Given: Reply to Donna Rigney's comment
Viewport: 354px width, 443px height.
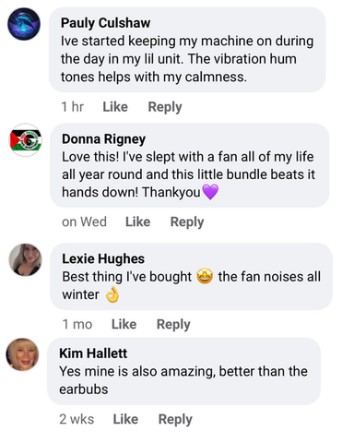Looking at the screenshot, I should point(187,222).
